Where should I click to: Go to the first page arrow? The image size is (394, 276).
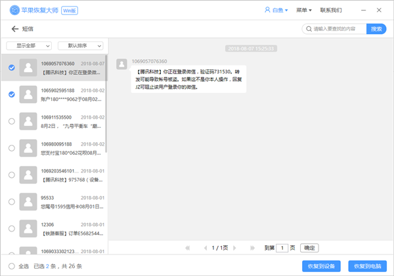click(187, 248)
